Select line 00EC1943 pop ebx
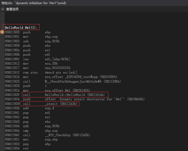Image resolution: width=188 pixels, height=151 pixels. coord(28,122)
